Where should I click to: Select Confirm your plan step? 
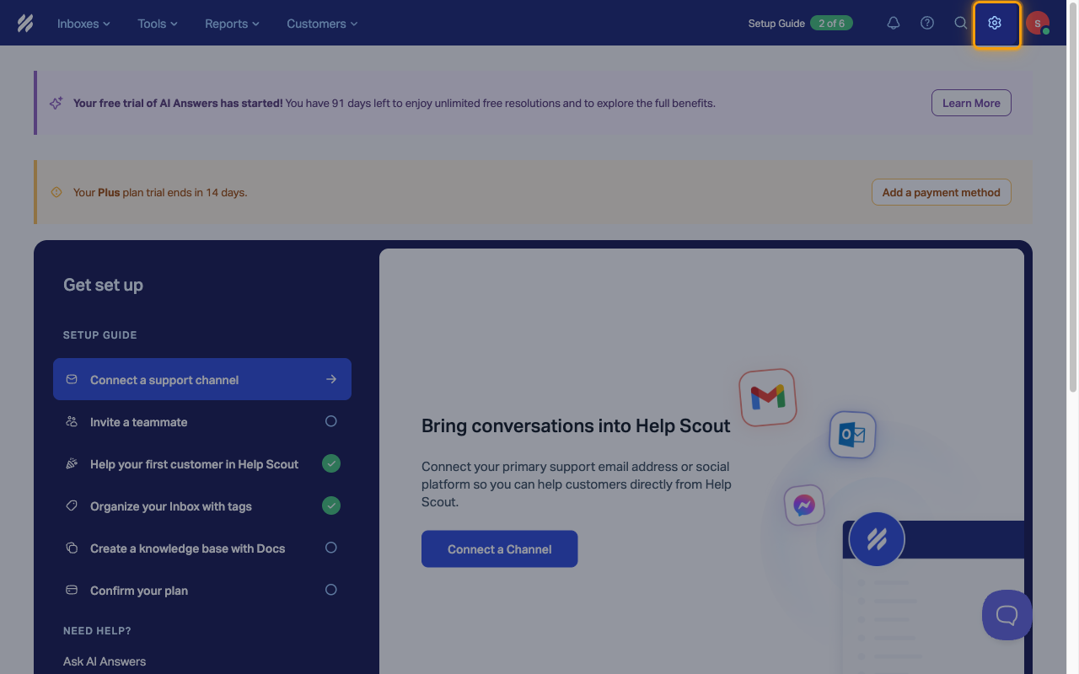pyautogui.click(x=202, y=590)
